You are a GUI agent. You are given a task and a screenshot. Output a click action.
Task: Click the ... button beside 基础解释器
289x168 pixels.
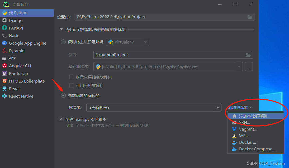tap(249, 66)
